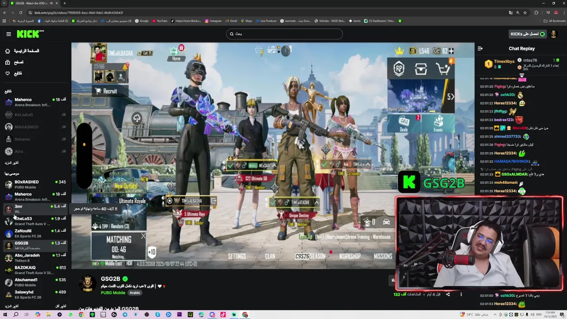Open the PUBG Mobile category link
Screen dimensions: 567x319
[113, 293]
